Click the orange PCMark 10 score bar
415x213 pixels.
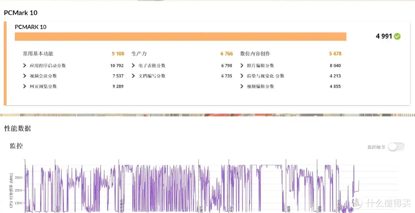[x=181, y=36]
